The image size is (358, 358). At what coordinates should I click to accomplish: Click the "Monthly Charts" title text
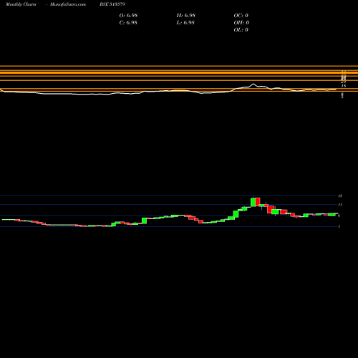click(21, 4)
